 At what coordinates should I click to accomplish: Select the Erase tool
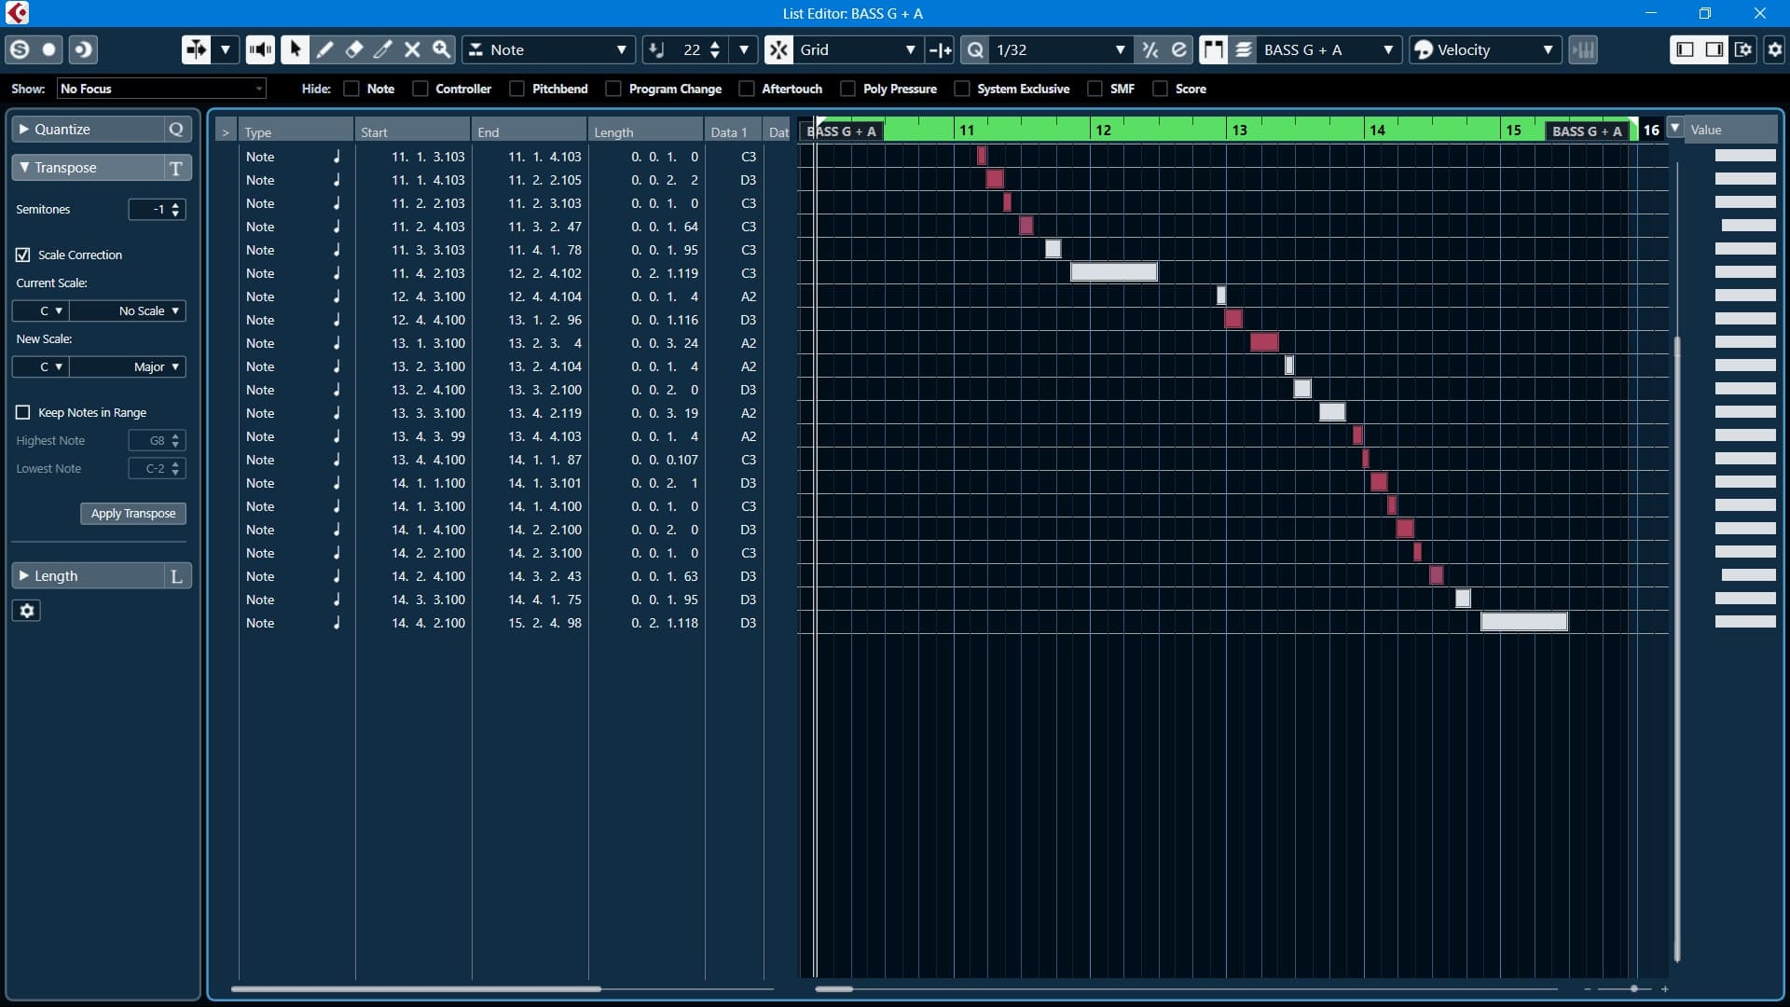(x=353, y=49)
